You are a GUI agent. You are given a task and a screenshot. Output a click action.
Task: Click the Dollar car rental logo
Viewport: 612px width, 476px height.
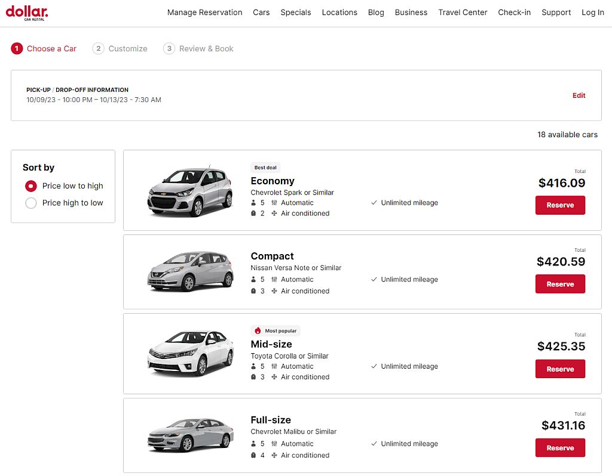[26, 12]
